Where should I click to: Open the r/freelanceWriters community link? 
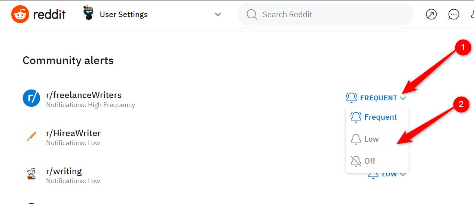point(84,95)
